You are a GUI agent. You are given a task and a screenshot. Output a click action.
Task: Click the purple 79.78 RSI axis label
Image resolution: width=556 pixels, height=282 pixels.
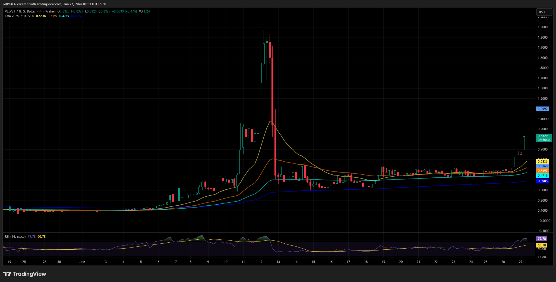(x=541, y=239)
